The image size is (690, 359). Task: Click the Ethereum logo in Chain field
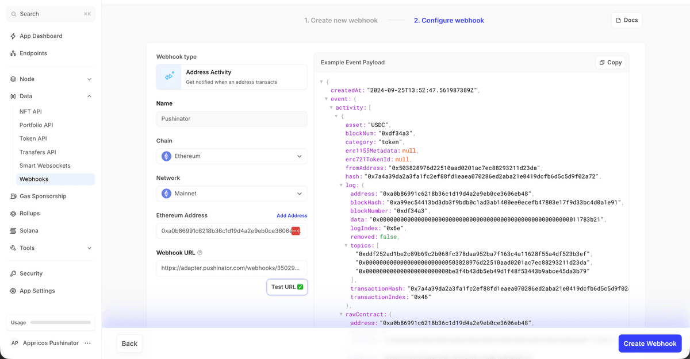pos(166,156)
